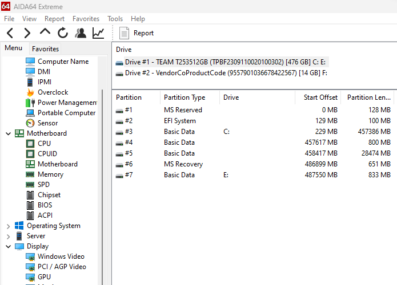Go up one level with the up arrow icon
This screenshot has height=285, width=397.
[45, 32]
